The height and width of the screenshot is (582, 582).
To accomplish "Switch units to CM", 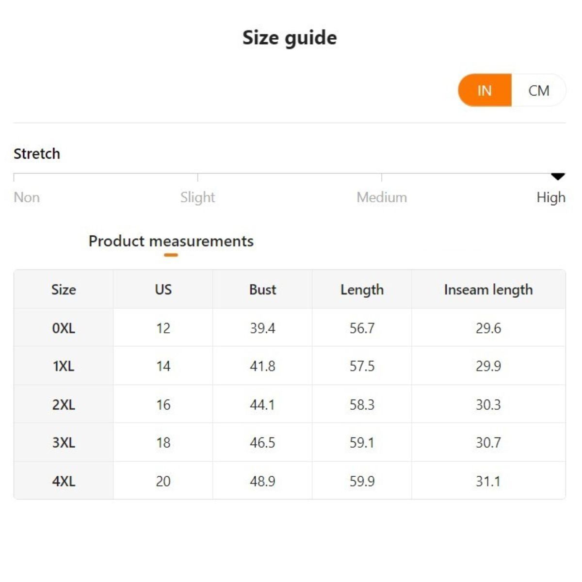I will [x=538, y=91].
